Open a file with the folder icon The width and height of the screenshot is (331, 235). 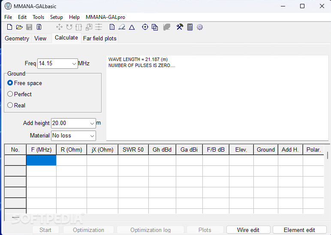19,27
